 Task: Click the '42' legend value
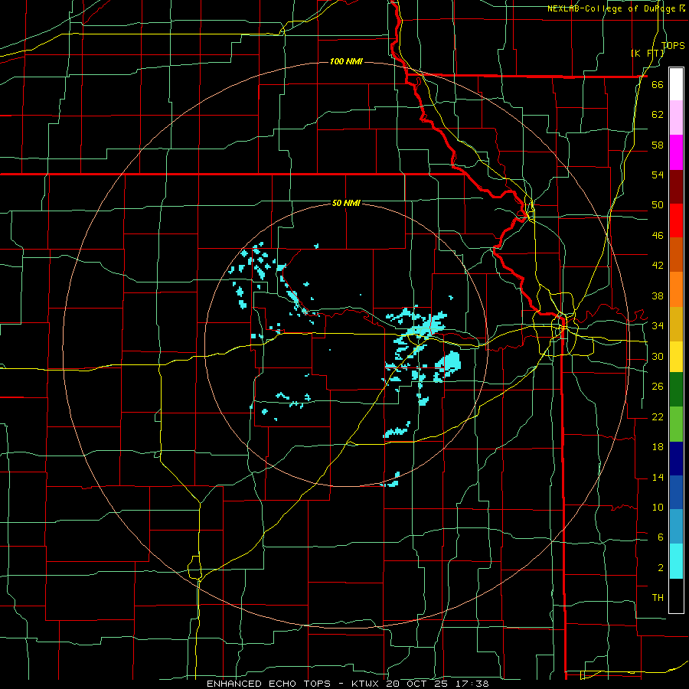(658, 266)
